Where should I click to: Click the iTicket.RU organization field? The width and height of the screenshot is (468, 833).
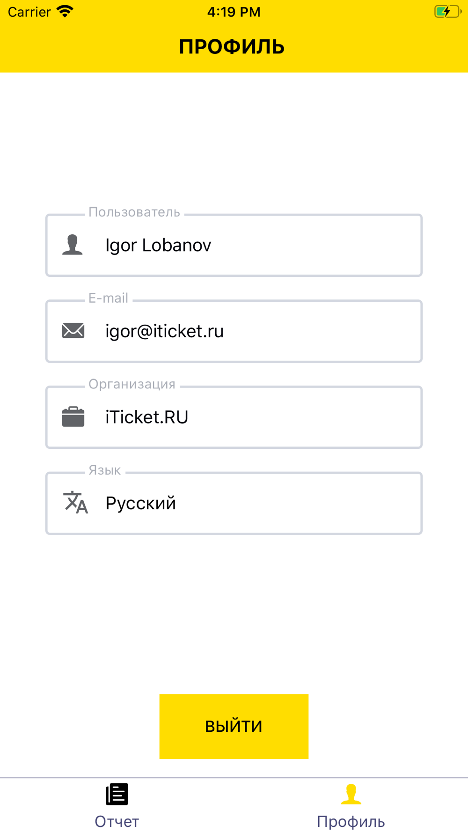pos(234,417)
